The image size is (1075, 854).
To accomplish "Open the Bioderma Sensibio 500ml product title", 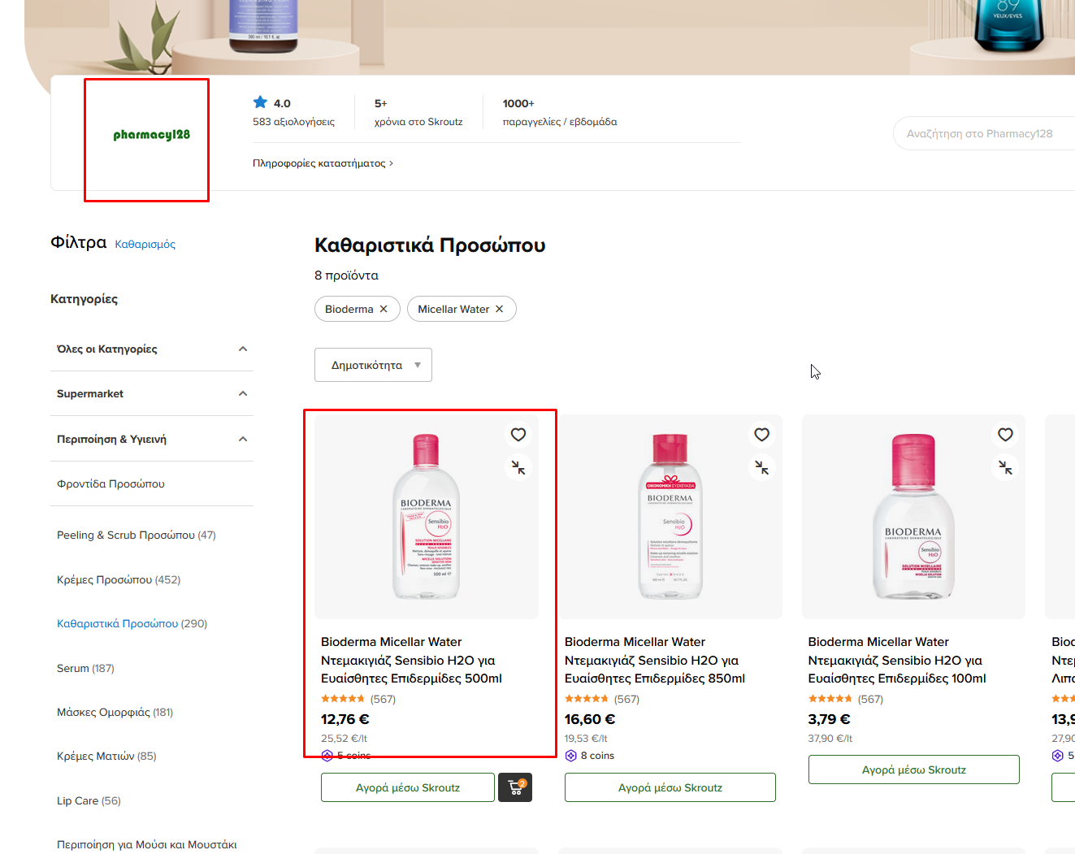I will coord(411,660).
